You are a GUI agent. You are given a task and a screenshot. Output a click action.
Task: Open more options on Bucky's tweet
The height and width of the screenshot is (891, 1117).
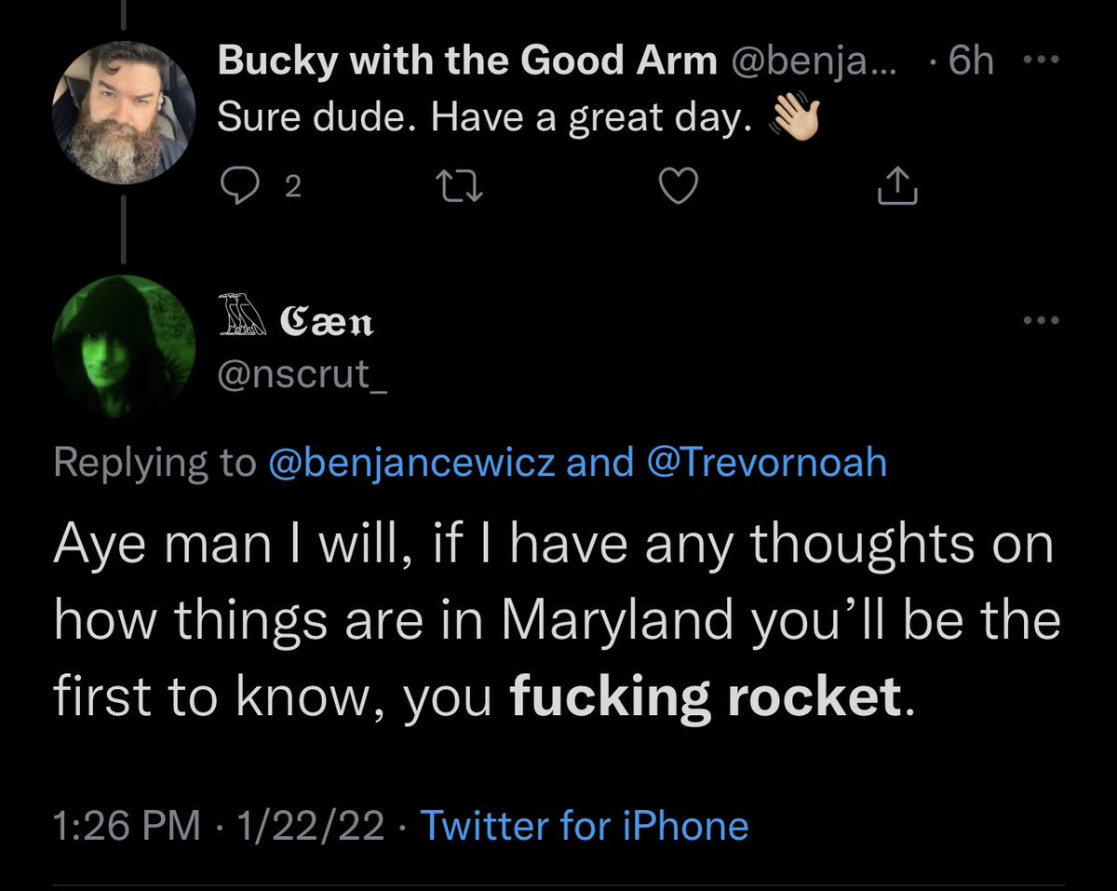1035,61
